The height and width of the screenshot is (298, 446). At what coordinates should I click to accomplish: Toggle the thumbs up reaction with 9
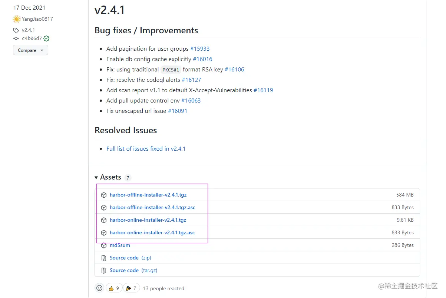pos(114,288)
